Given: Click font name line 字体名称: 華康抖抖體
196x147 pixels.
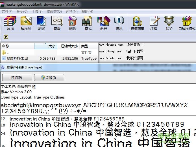Looking at the screenshot, I should pos(18,86).
